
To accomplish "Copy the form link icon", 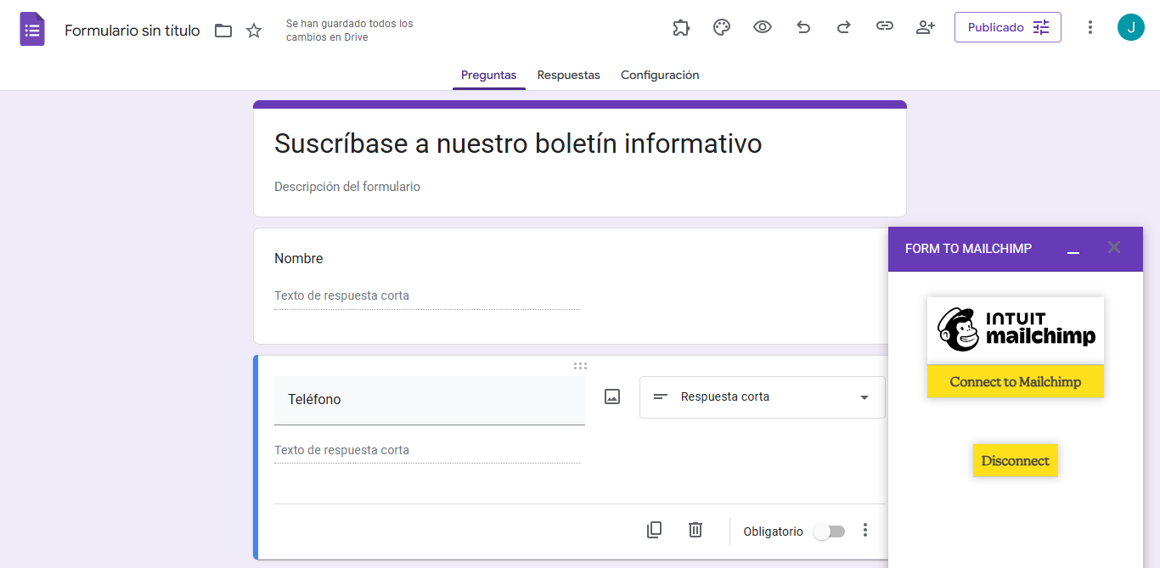I will tap(885, 26).
